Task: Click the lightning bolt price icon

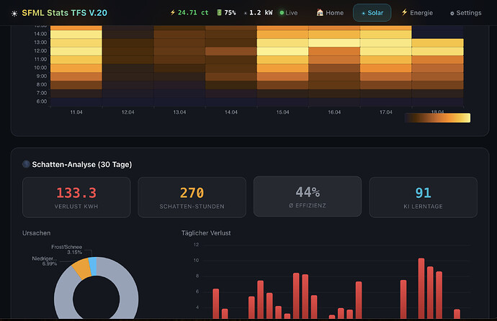Action: coord(173,13)
